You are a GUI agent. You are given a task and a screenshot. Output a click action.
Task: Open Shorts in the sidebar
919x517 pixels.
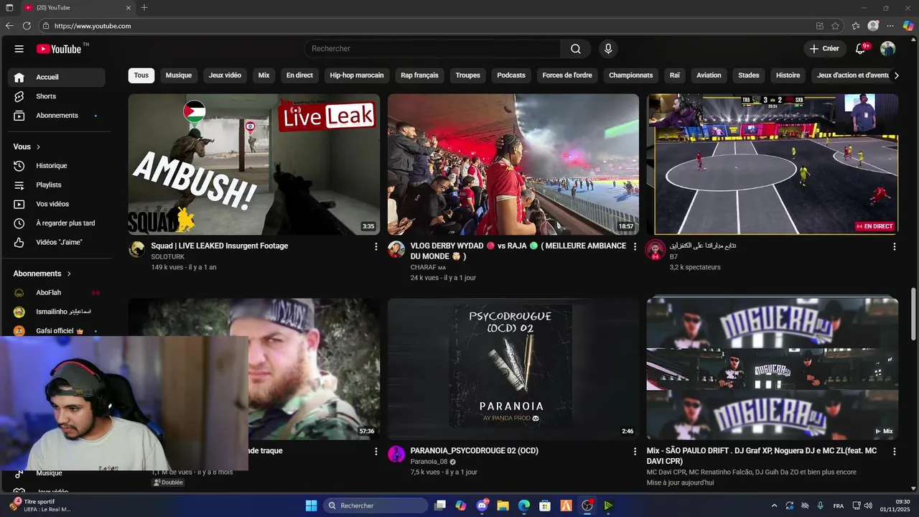(56, 96)
